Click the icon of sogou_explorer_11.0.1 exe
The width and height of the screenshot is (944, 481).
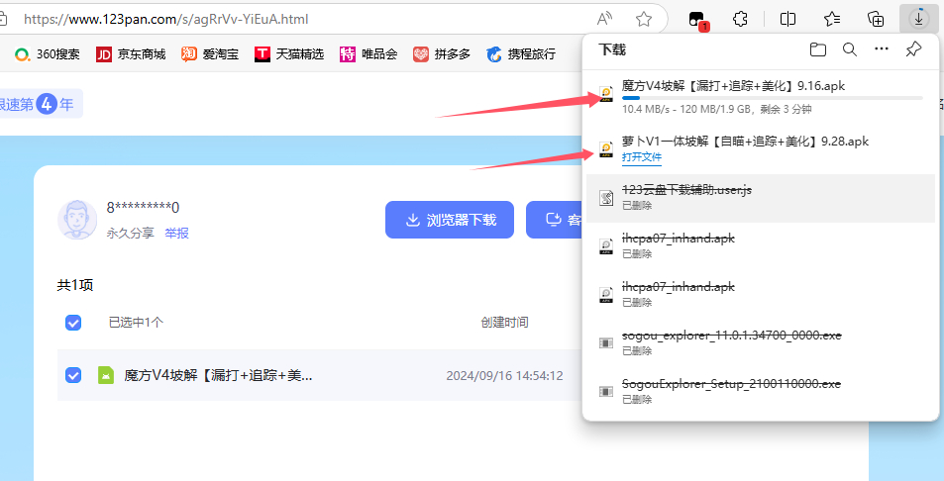(605, 342)
